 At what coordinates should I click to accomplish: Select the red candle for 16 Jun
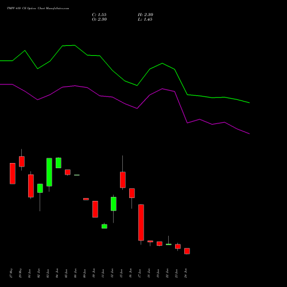pyautogui.click(x=132, y=193)
